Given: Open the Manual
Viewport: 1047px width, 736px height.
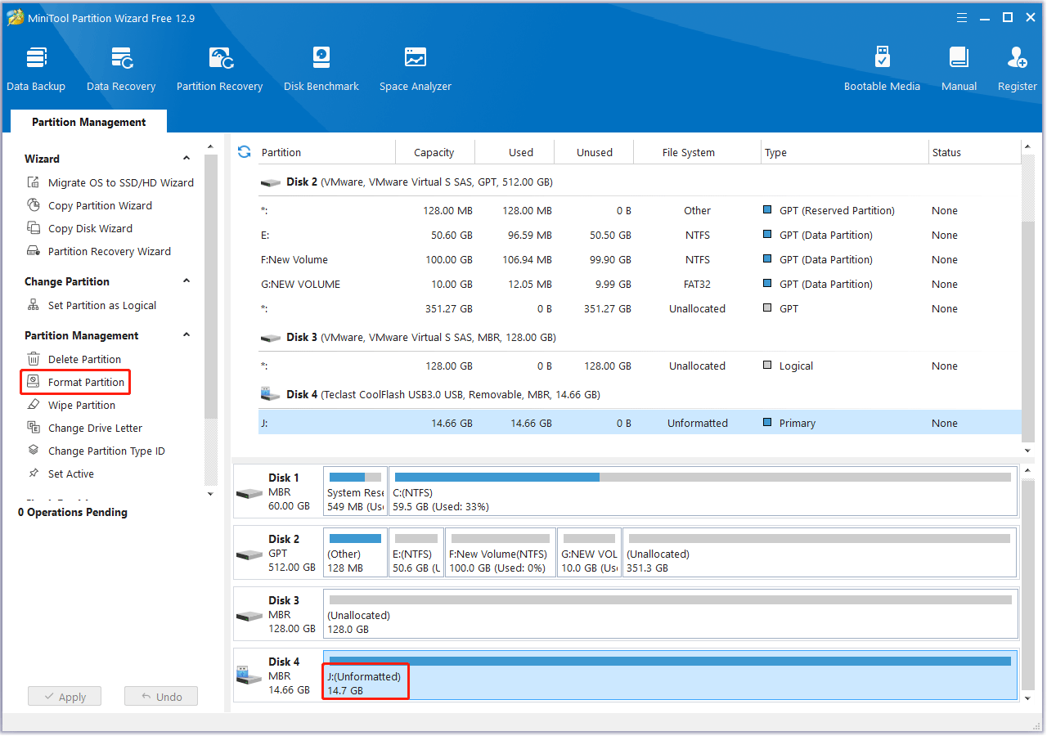Looking at the screenshot, I should (x=959, y=69).
